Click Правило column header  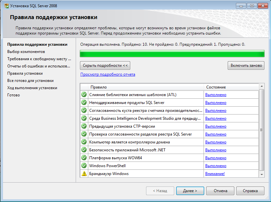146,87
